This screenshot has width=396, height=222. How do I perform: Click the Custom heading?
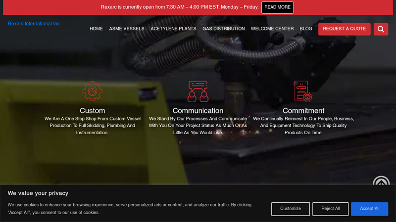pos(93,111)
